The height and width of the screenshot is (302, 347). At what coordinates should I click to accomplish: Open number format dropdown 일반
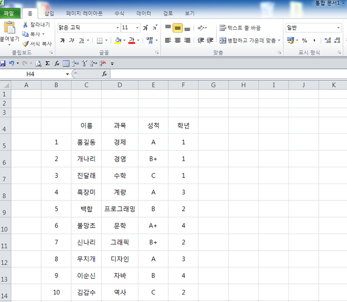[338, 28]
